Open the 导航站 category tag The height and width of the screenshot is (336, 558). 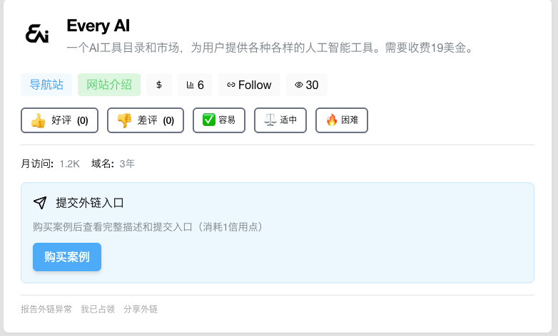pyautogui.click(x=46, y=85)
